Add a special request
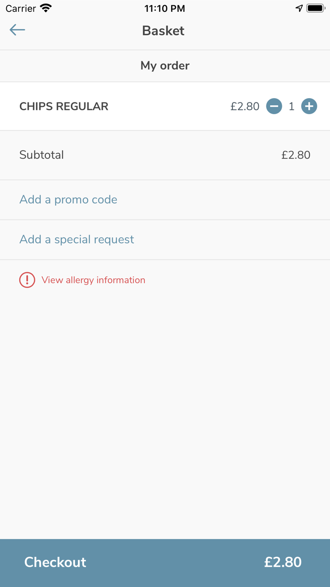 (x=77, y=240)
